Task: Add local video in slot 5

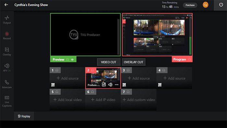Action: tap(67, 100)
